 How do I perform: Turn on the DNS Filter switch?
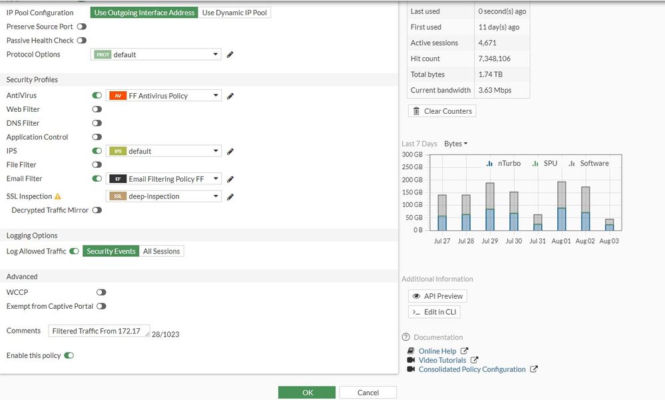pos(97,123)
